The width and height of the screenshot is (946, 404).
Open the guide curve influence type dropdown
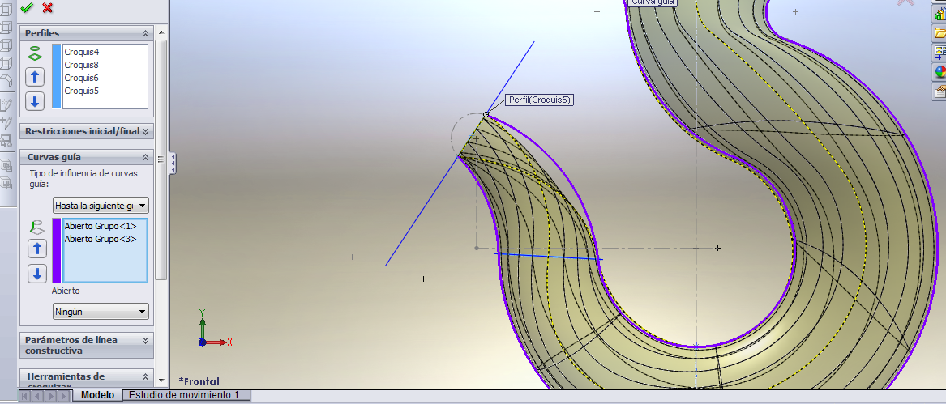(x=101, y=206)
